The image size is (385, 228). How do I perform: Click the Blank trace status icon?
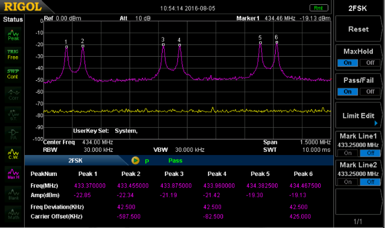click(x=13, y=193)
